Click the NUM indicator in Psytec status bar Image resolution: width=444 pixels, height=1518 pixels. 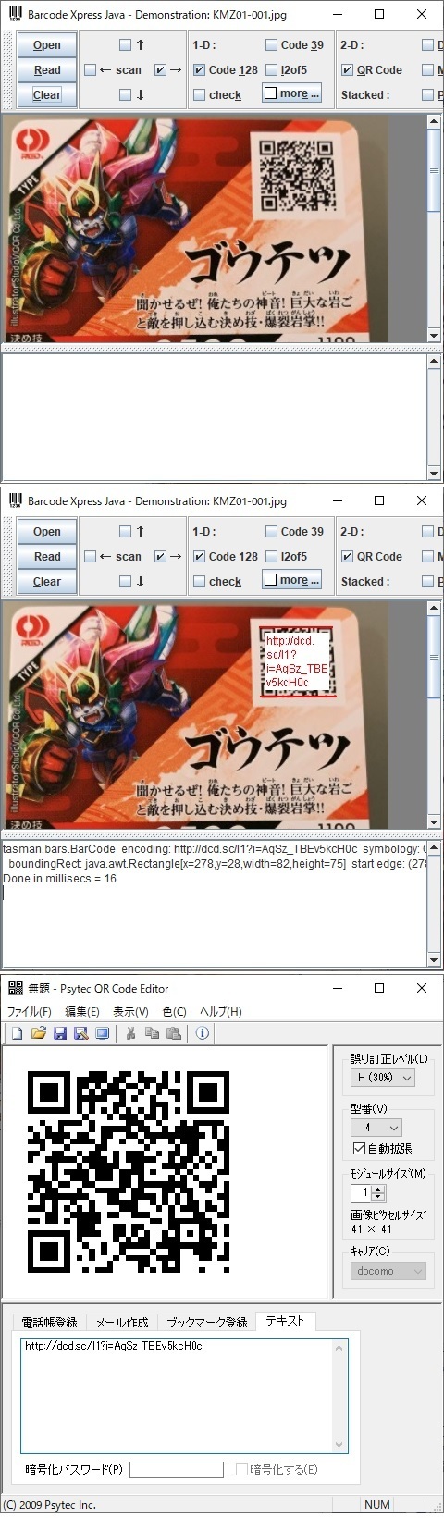(377, 1505)
